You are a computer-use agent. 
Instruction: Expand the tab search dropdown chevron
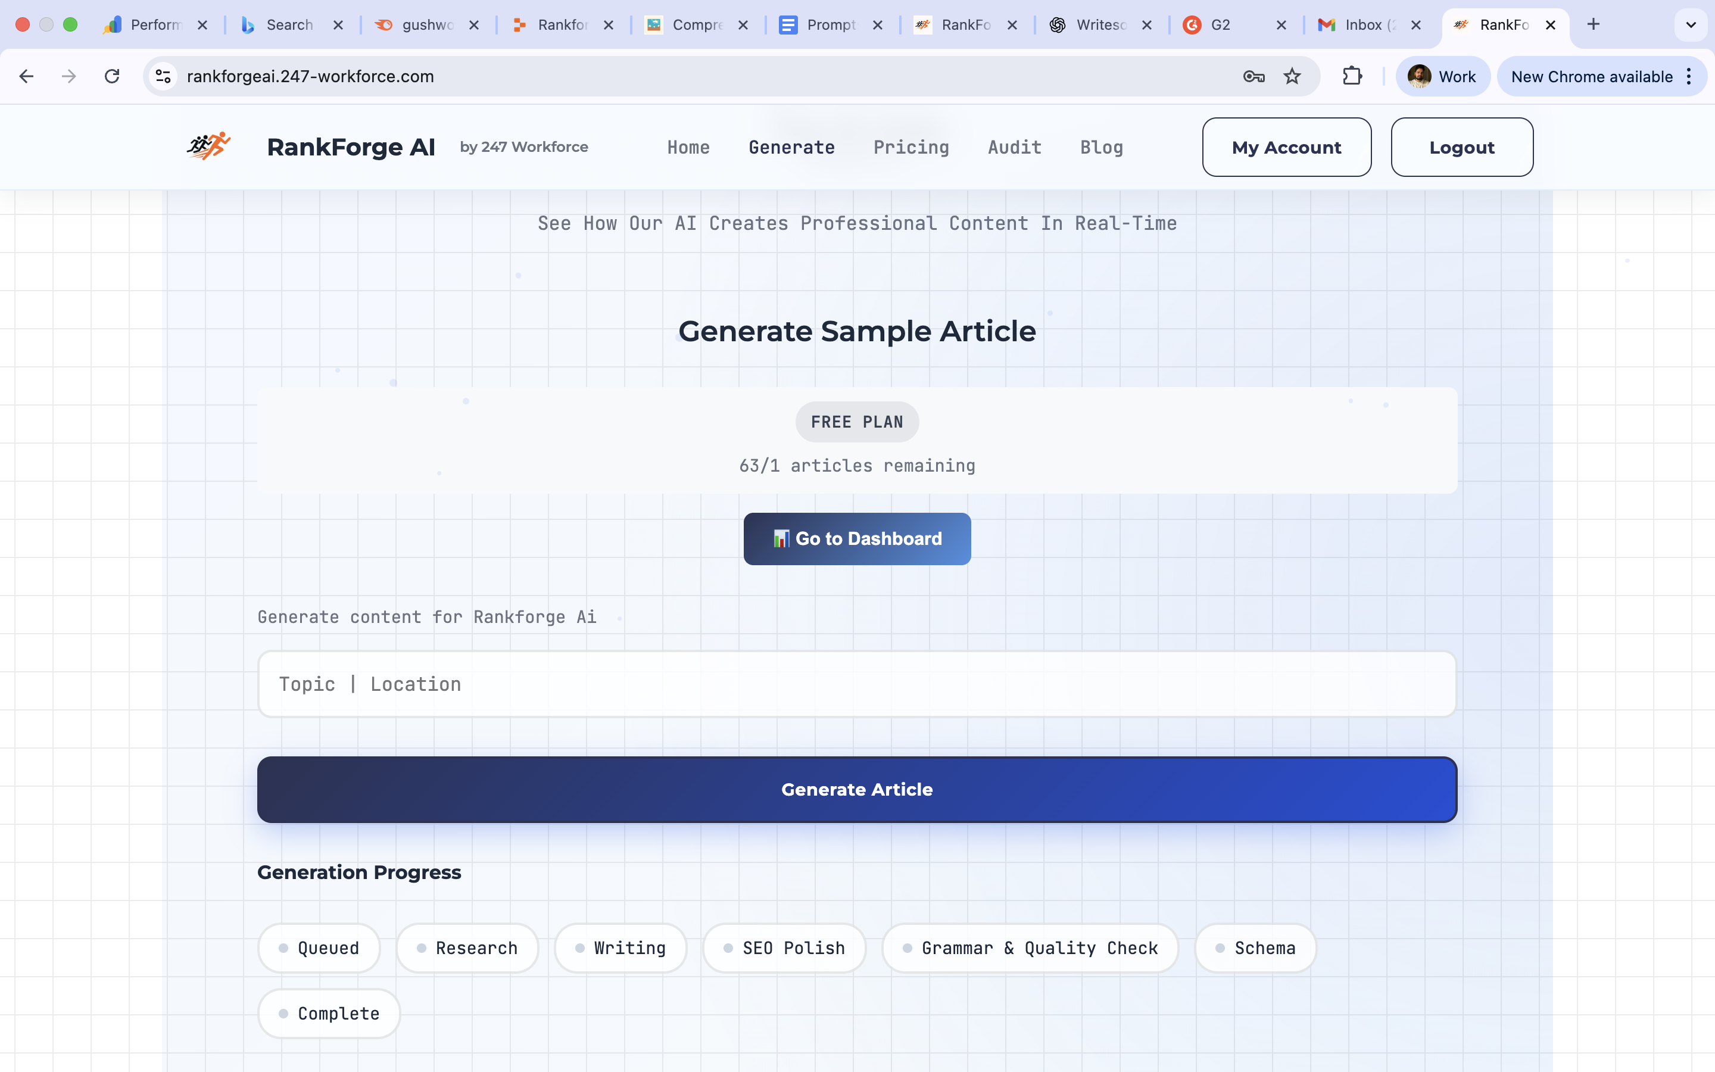click(x=1691, y=25)
